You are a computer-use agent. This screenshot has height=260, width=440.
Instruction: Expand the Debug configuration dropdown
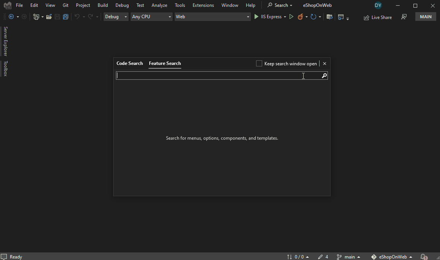(116, 17)
